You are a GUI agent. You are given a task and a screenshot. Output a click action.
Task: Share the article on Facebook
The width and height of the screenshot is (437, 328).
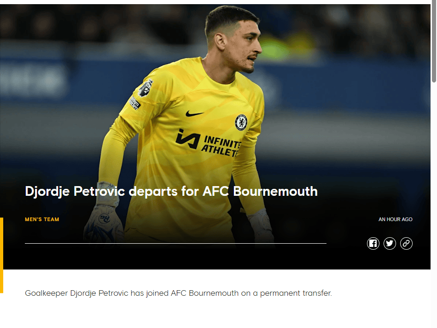pos(373,243)
